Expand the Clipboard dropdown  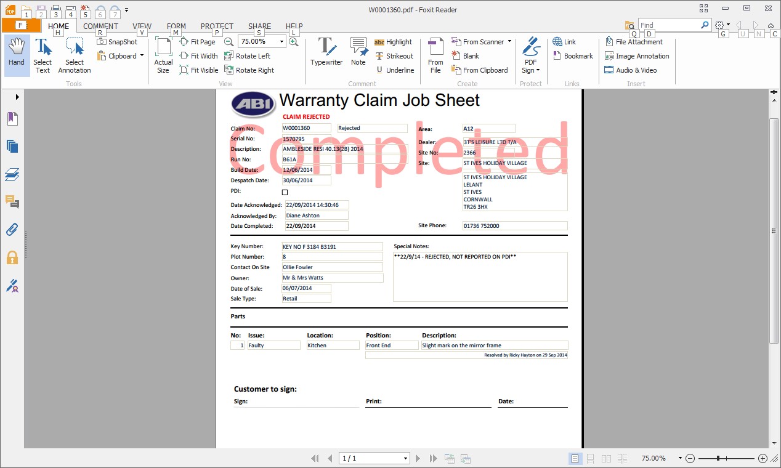142,56
